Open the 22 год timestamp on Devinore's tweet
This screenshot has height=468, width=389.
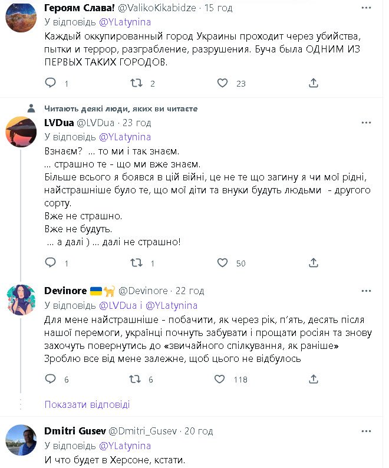189,291
